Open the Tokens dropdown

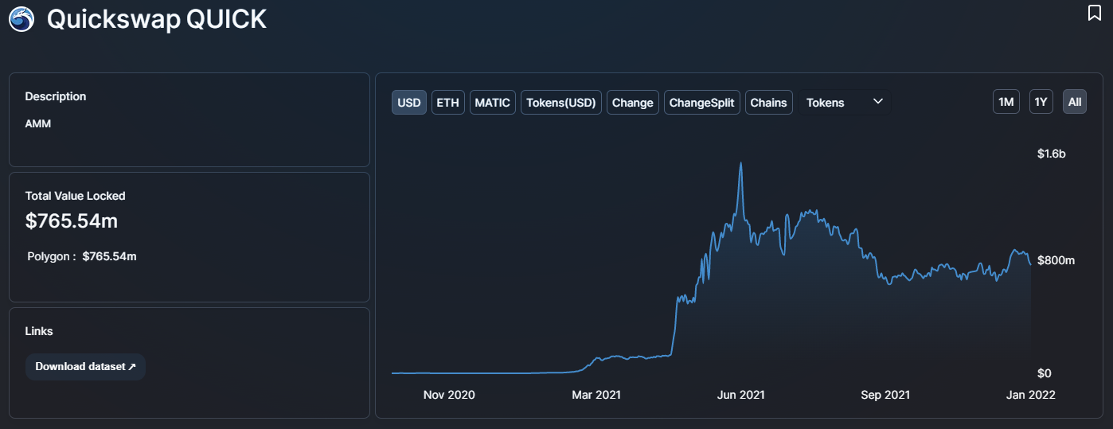[x=845, y=103]
